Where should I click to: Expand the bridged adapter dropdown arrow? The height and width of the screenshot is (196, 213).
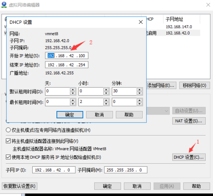(x=166, y=111)
